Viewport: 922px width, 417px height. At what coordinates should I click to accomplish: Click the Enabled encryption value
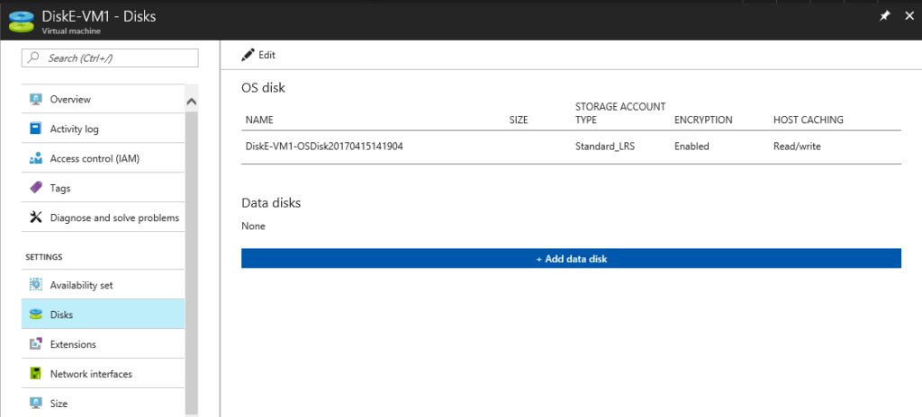(691, 146)
